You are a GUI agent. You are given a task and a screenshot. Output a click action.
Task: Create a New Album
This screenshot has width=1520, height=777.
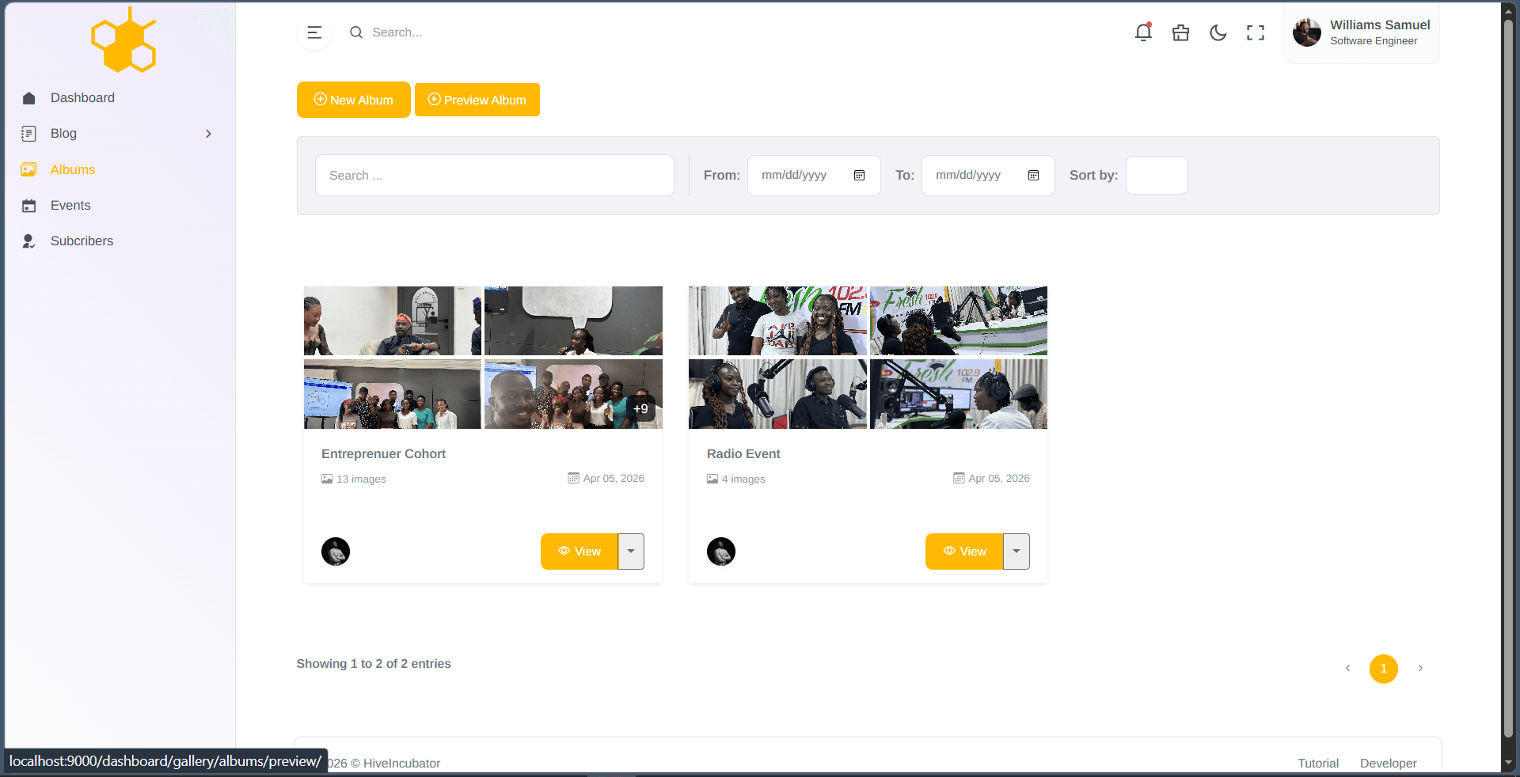353,100
